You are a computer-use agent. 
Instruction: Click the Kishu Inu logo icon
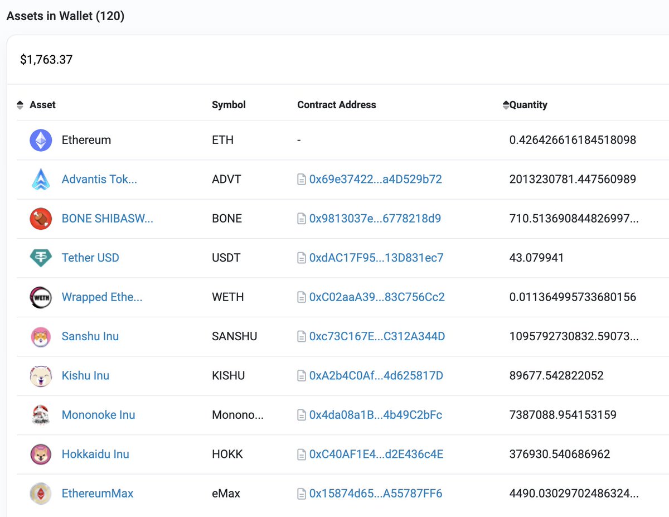[41, 376]
